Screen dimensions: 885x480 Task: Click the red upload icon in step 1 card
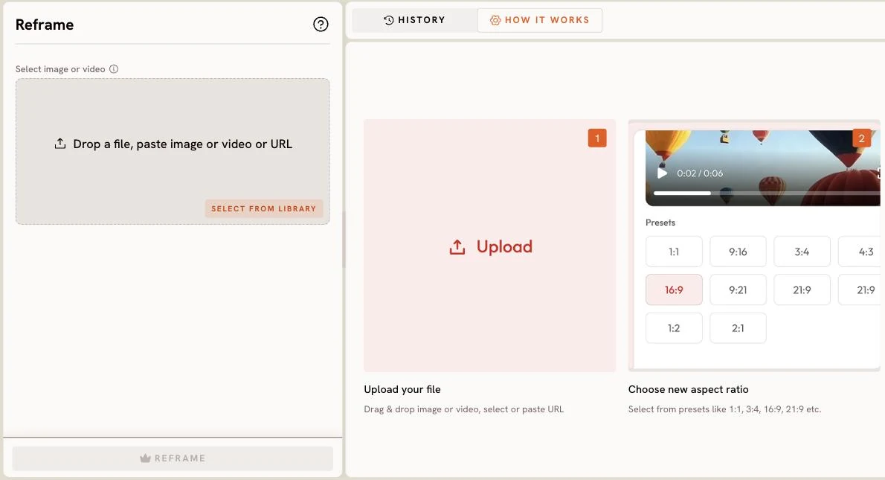457,247
